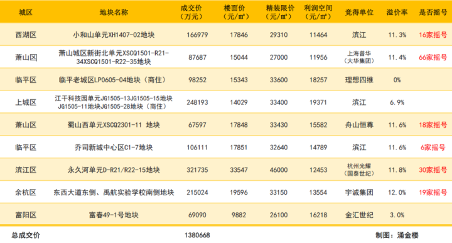This screenshot has height=243, width=452.
Task: Select the 溢价率 column header
Action: pyautogui.click(x=397, y=13)
